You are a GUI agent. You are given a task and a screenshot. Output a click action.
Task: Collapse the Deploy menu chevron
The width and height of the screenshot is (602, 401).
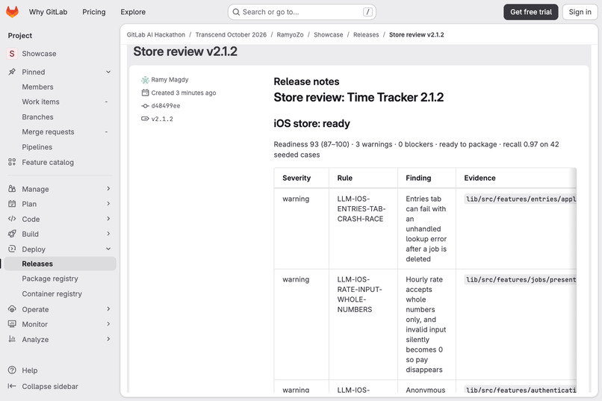click(108, 249)
